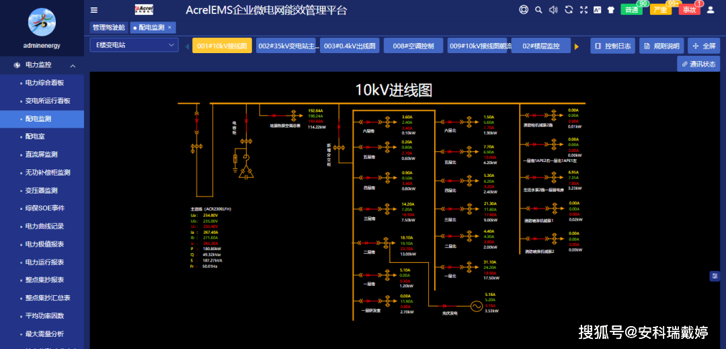Click the lifebuoy help icon
726x349 pixels.
[524, 9]
